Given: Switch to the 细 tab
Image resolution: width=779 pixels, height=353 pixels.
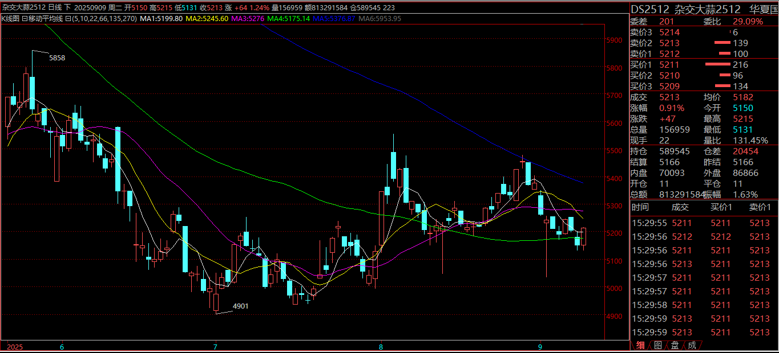Looking at the screenshot, I should [x=641, y=345].
